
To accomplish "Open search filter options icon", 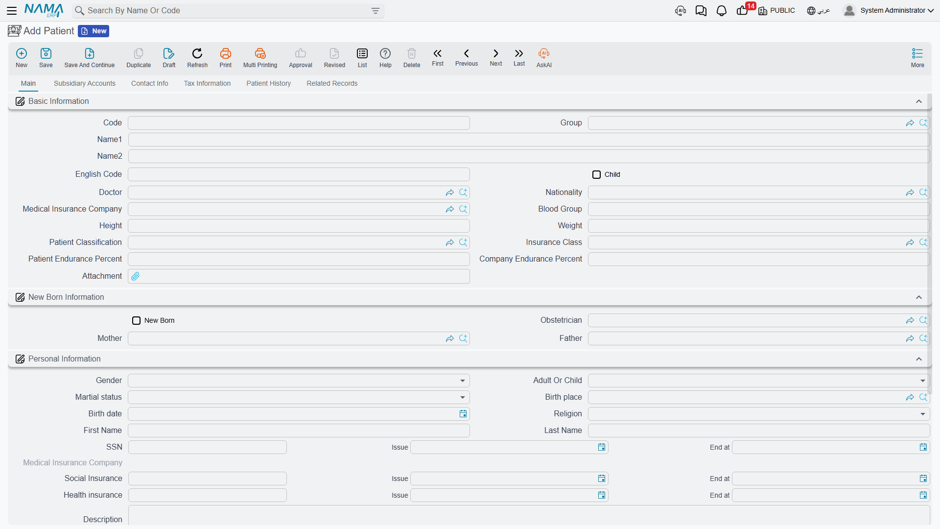I will coord(376,11).
